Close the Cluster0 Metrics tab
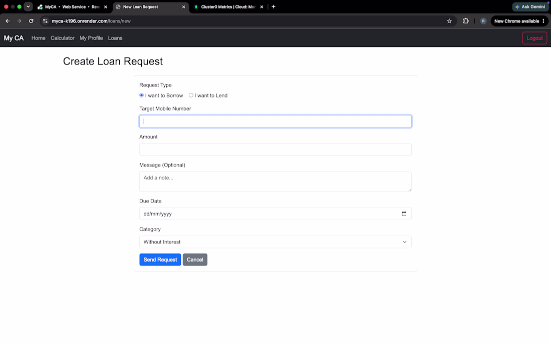Screen dimensions: 551x344 point(261,6)
